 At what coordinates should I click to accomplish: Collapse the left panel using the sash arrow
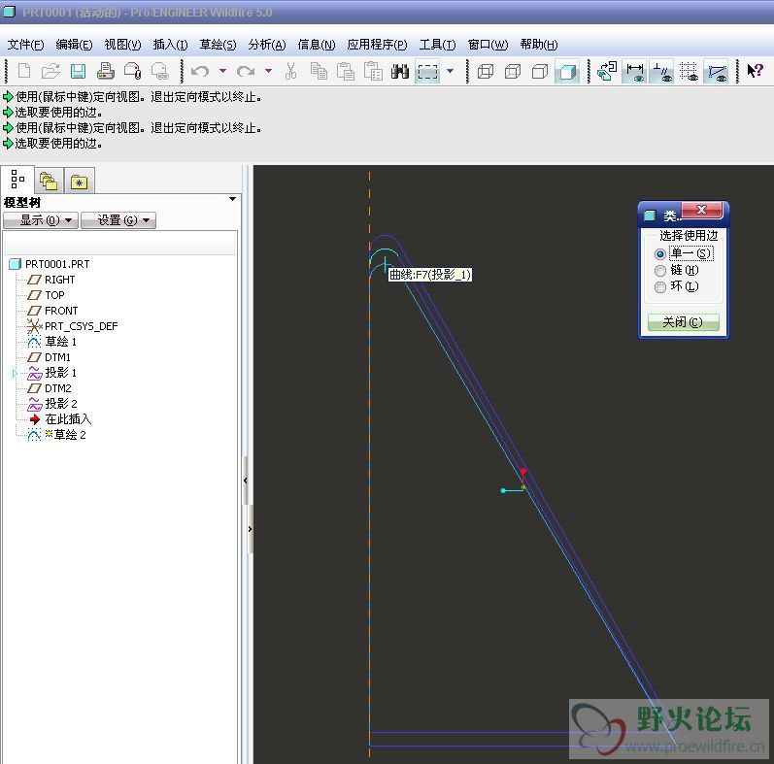click(246, 481)
